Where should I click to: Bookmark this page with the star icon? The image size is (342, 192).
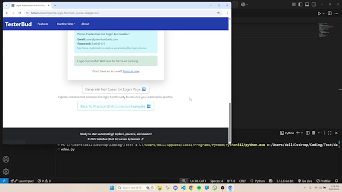(218, 13)
